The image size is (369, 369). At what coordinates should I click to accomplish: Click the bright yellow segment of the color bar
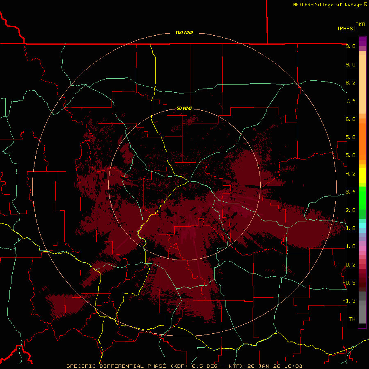point(362,175)
